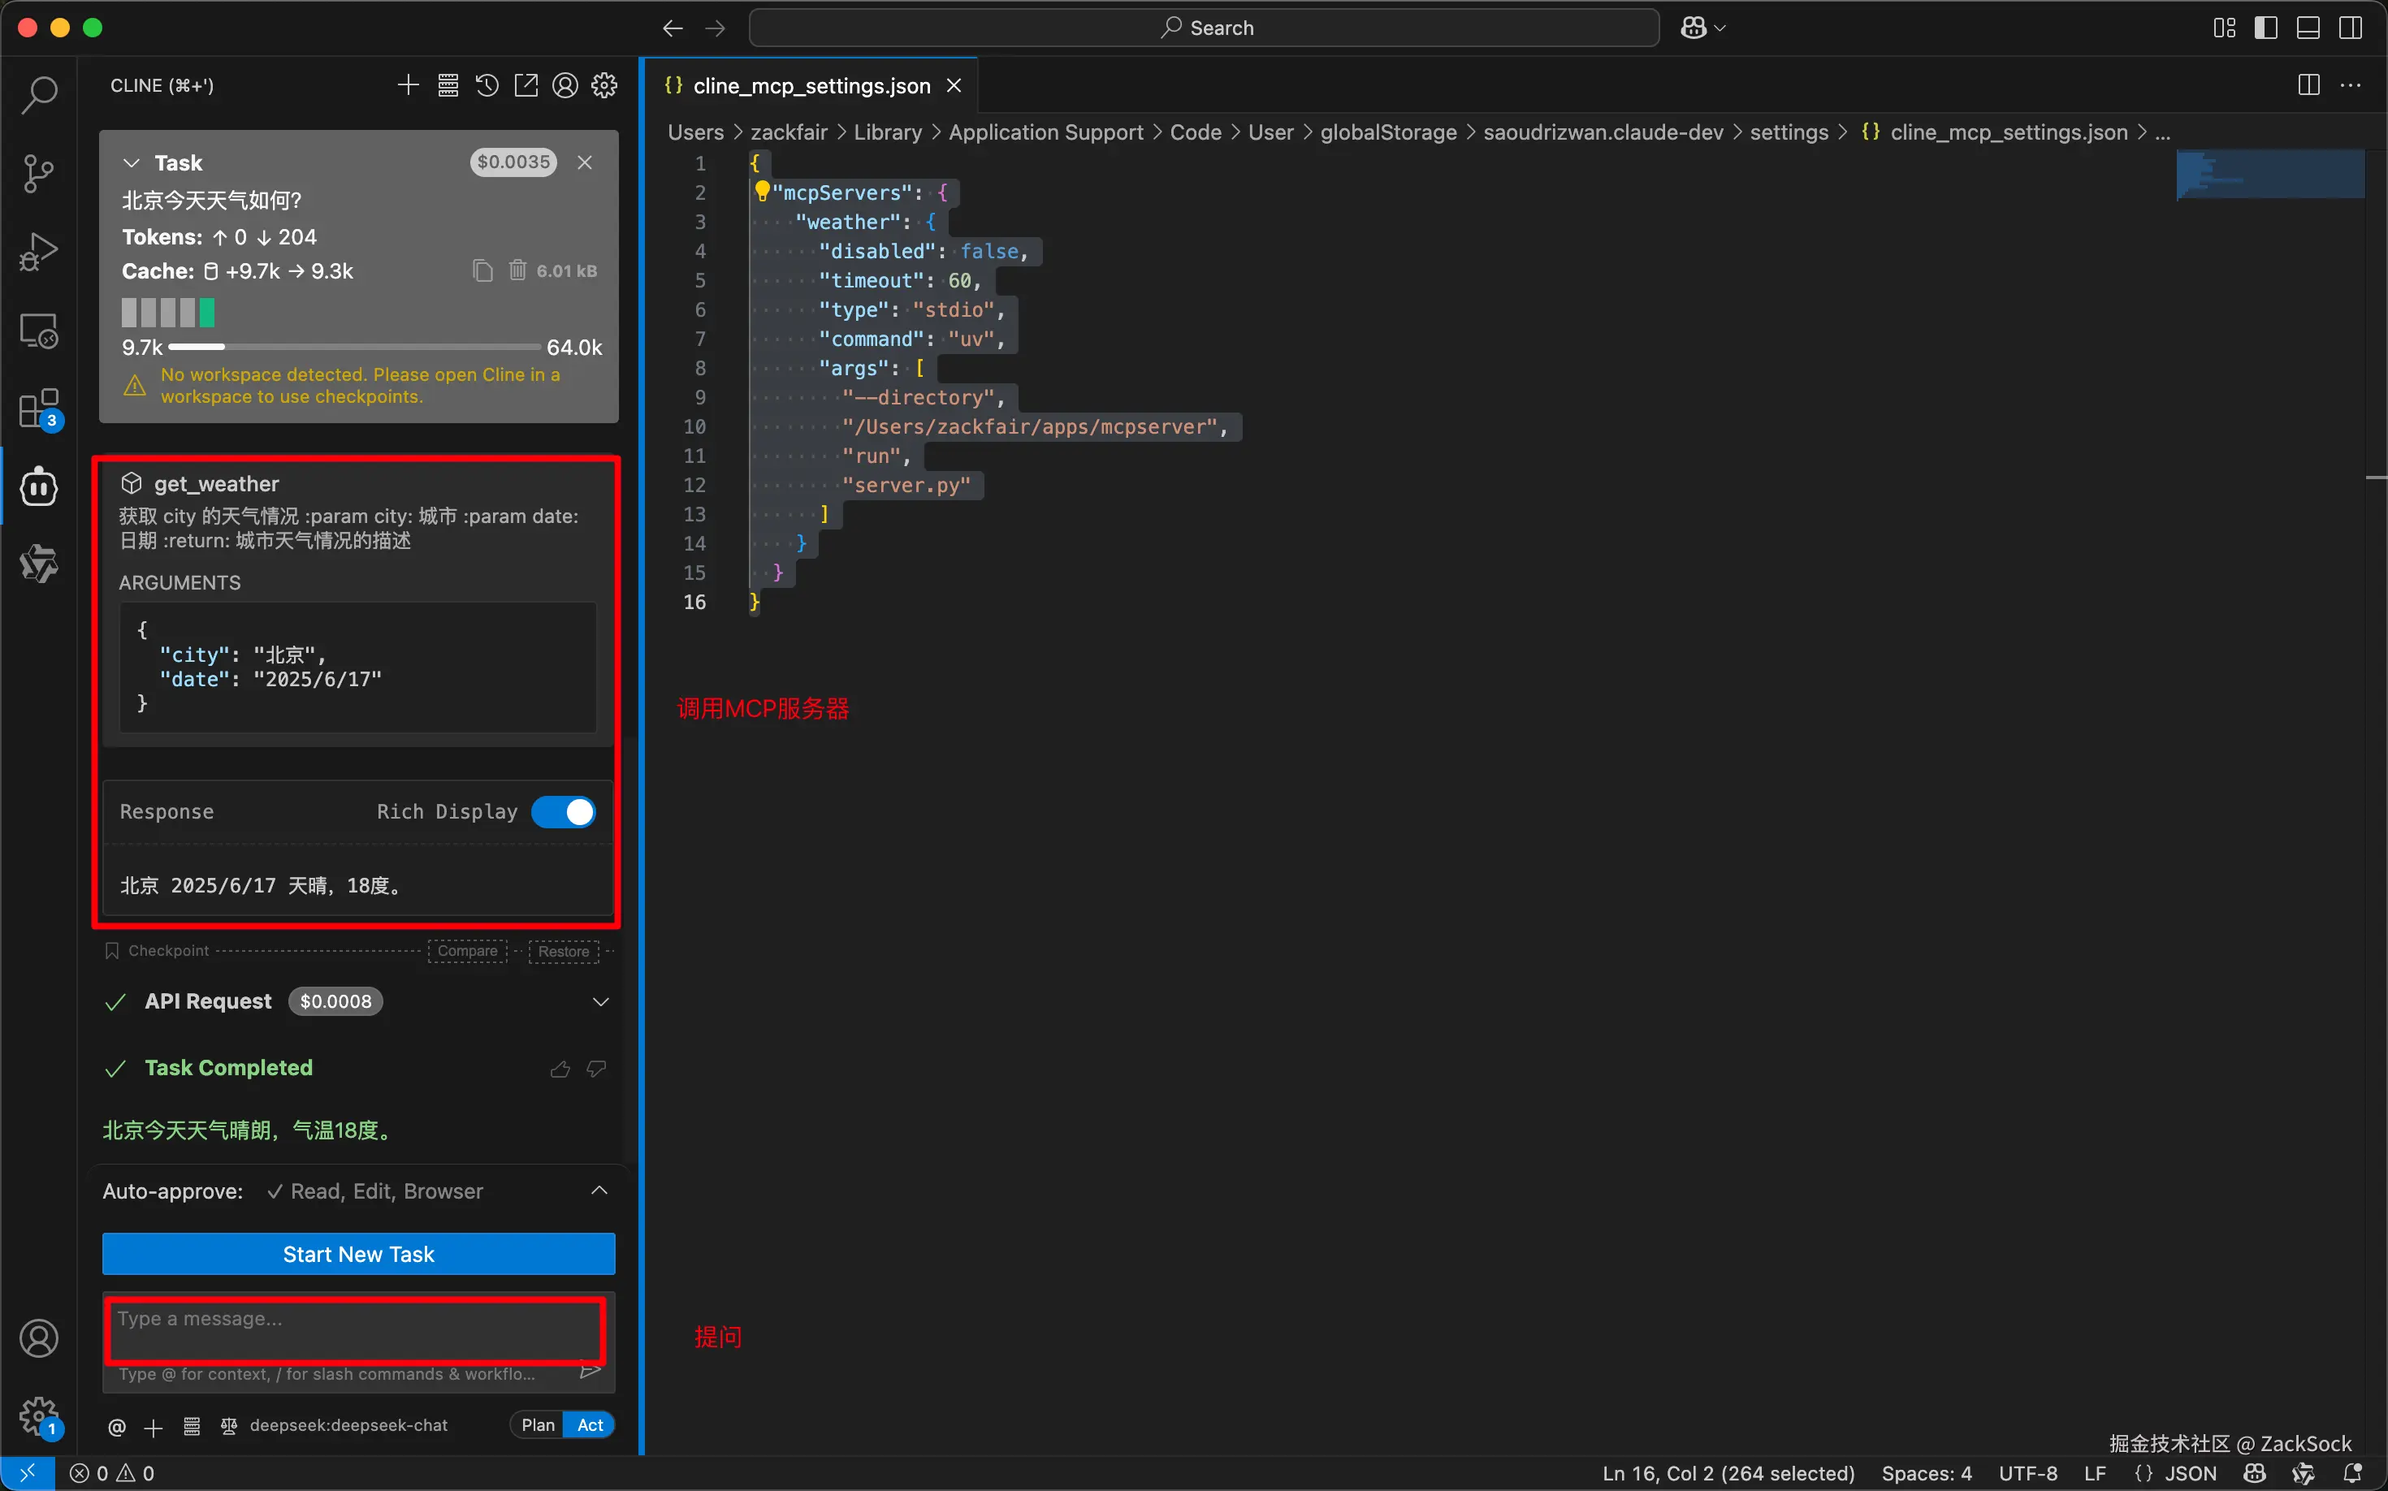Open Source Control view in activity bar
Viewport: 2388px width, 1491px height.
point(40,174)
